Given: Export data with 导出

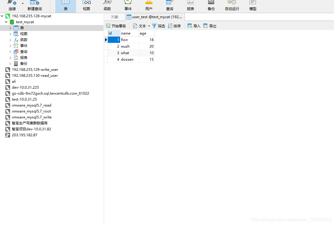Looking at the screenshot, I should (210, 26).
